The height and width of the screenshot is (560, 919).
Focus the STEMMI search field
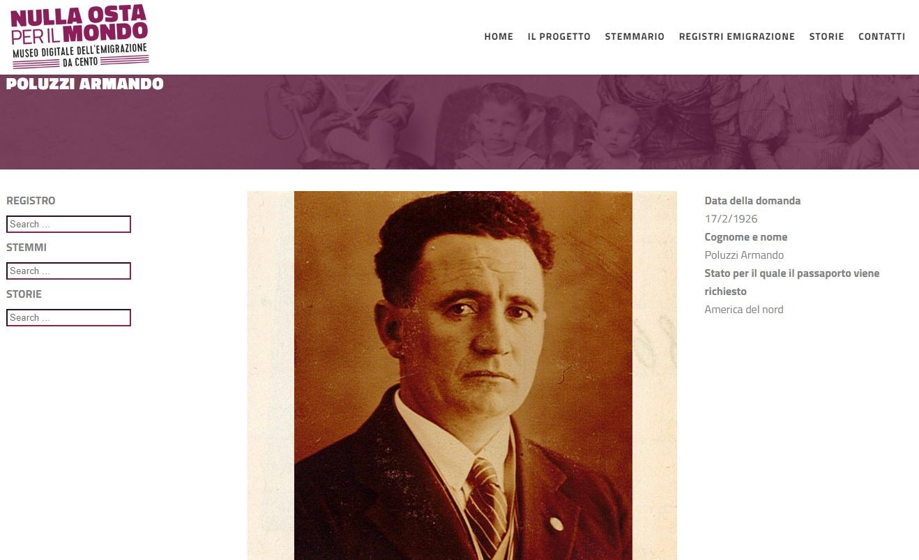pyautogui.click(x=68, y=271)
